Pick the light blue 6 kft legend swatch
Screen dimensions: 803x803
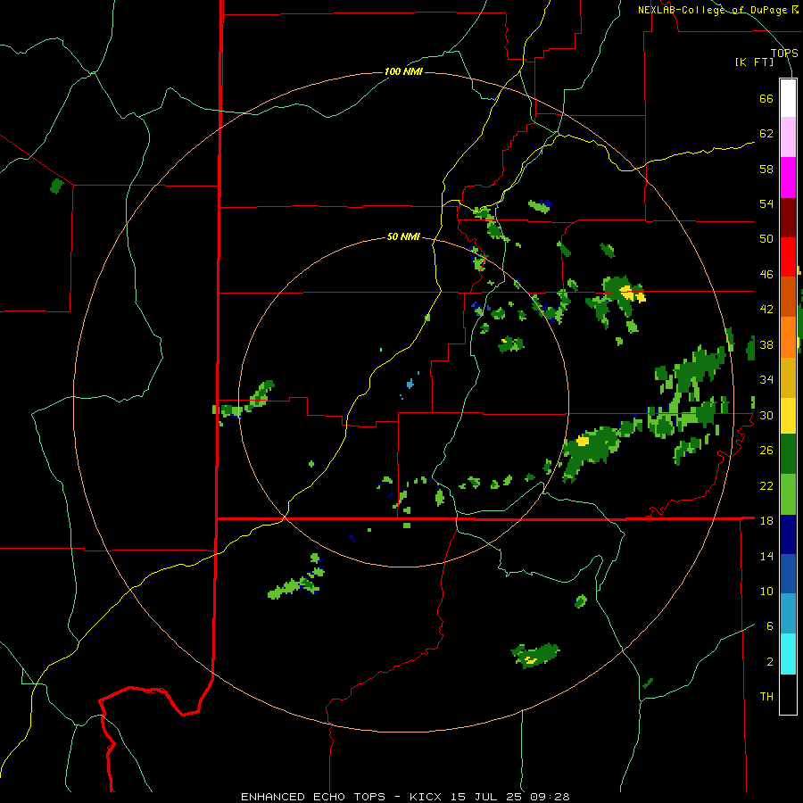pos(788,614)
